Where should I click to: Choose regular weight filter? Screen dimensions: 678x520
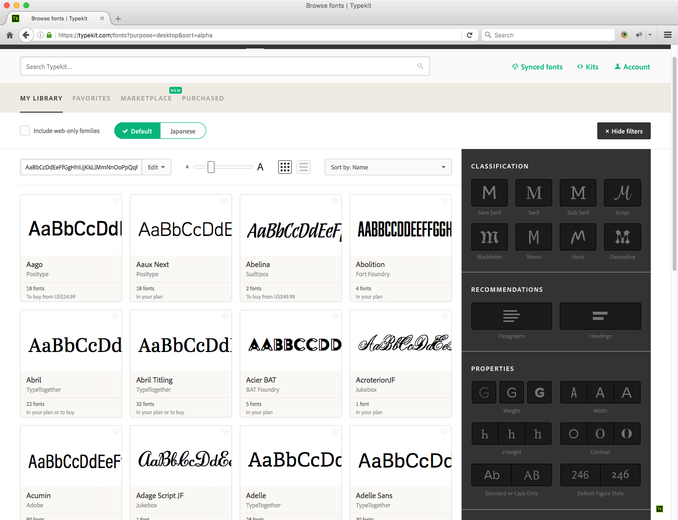(x=512, y=392)
